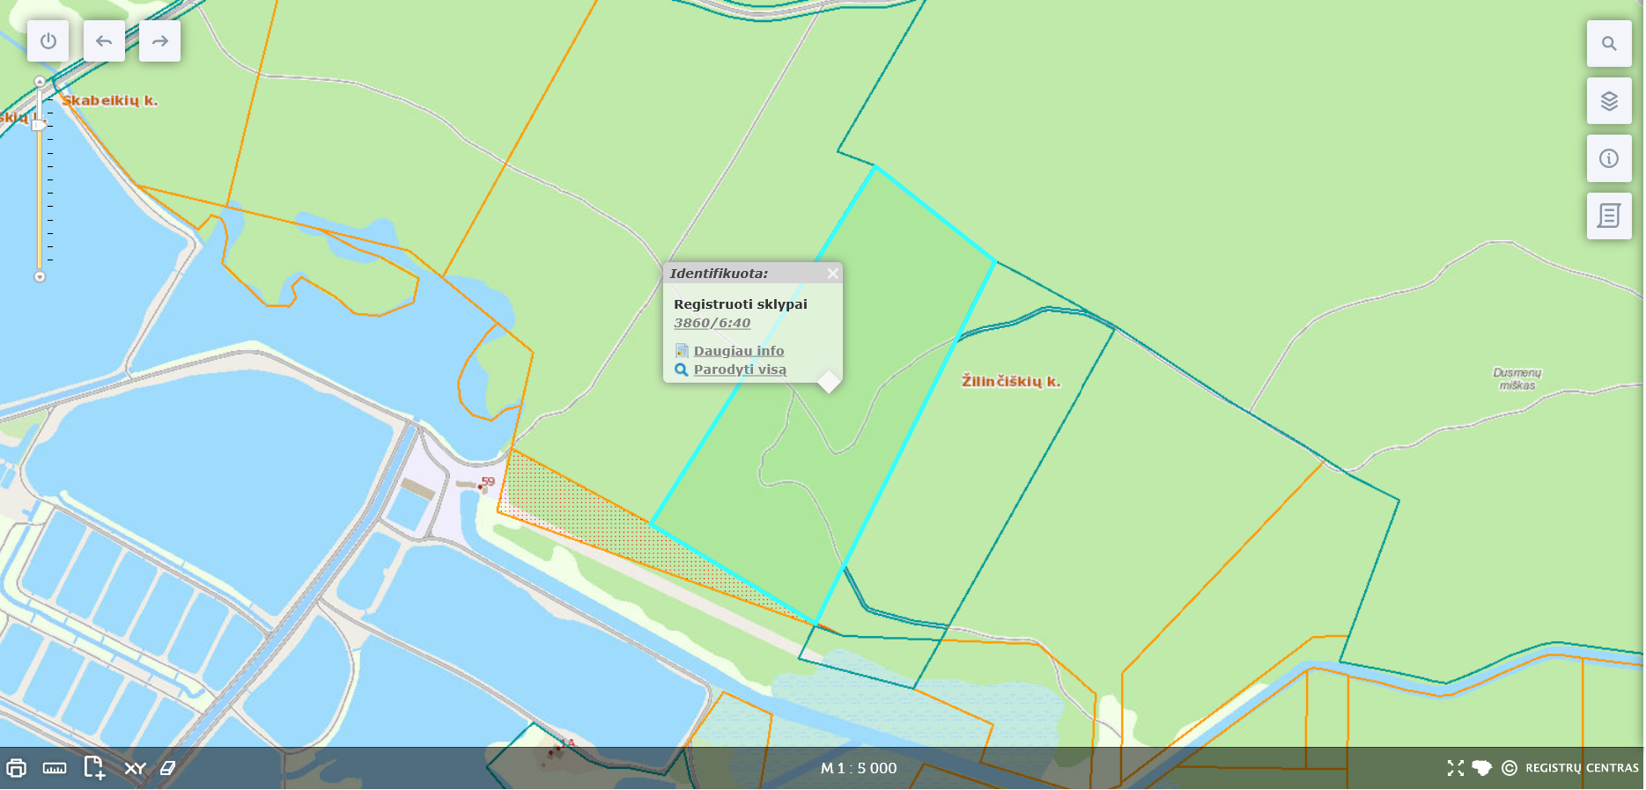Open the map layers panel
Viewport: 1646px width, 790px height.
pos(1609,101)
